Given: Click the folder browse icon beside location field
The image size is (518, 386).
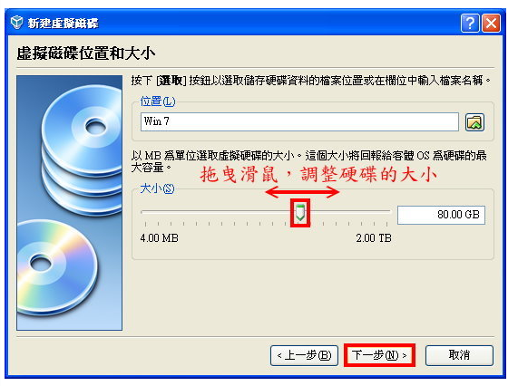Looking at the screenshot, I should (474, 122).
